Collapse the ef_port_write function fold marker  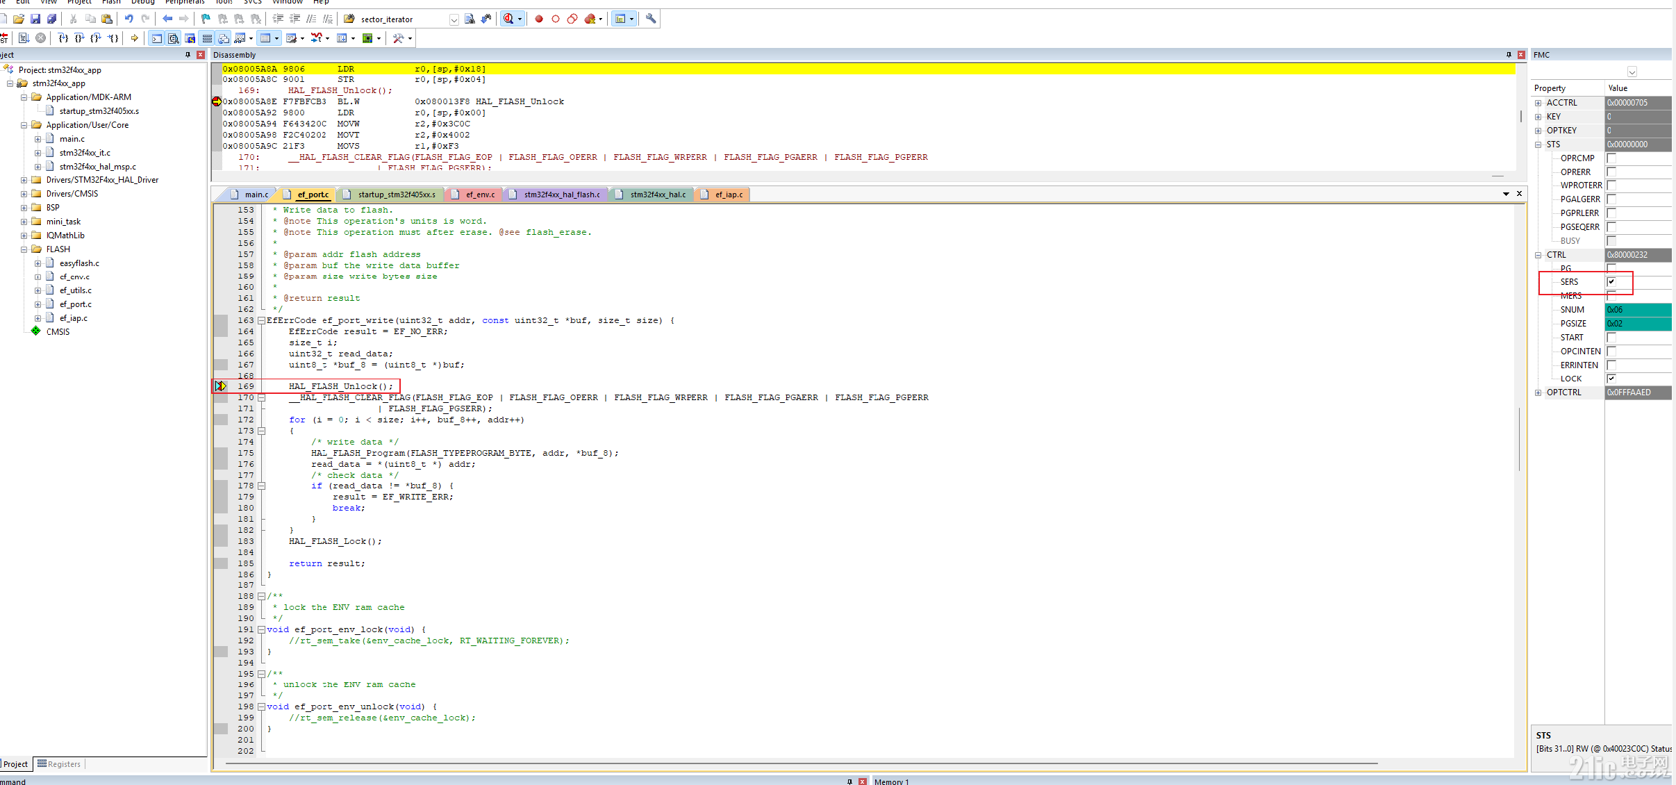pos(262,320)
